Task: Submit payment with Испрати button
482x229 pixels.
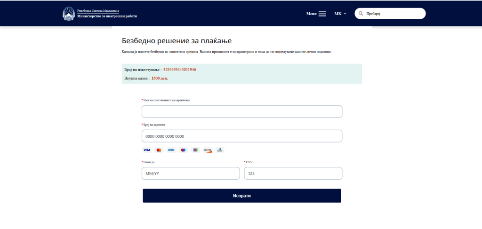Action: pos(242,196)
